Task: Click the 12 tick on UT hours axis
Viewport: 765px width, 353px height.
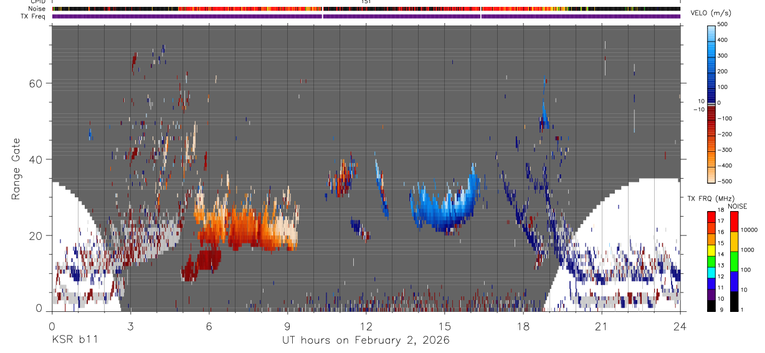Action: pyautogui.click(x=366, y=326)
